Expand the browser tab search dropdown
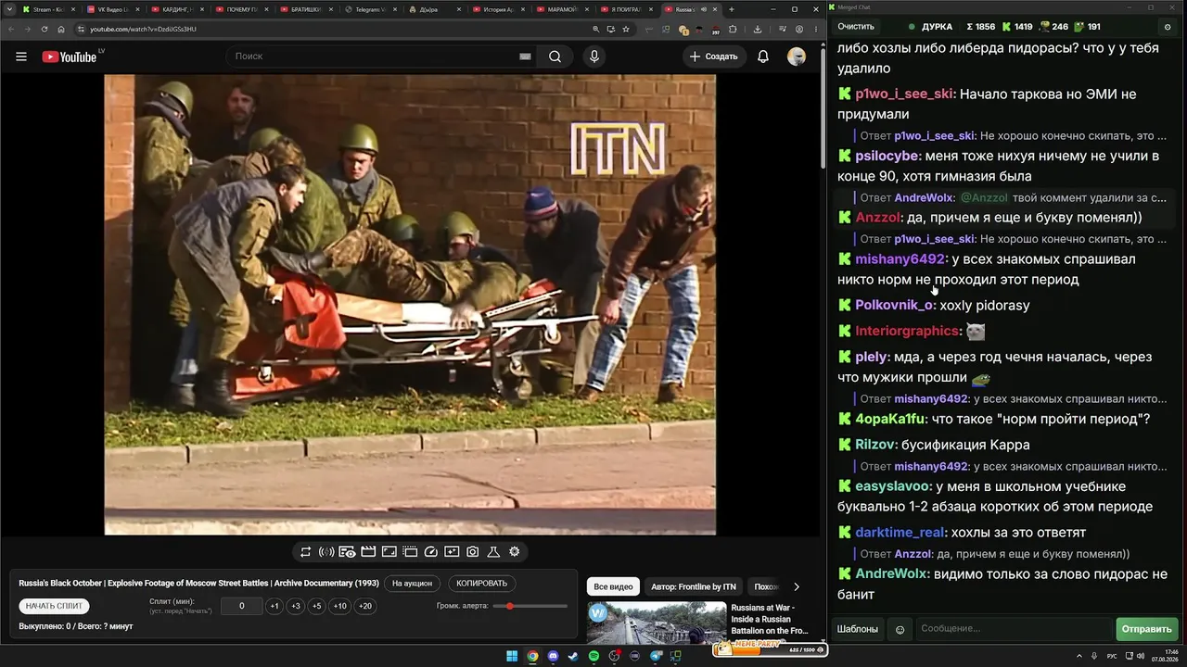 pos(10,9)
